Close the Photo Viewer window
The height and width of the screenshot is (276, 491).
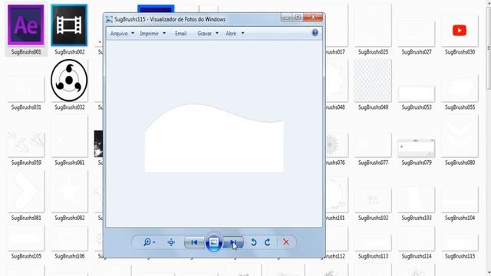click(313, 17)
